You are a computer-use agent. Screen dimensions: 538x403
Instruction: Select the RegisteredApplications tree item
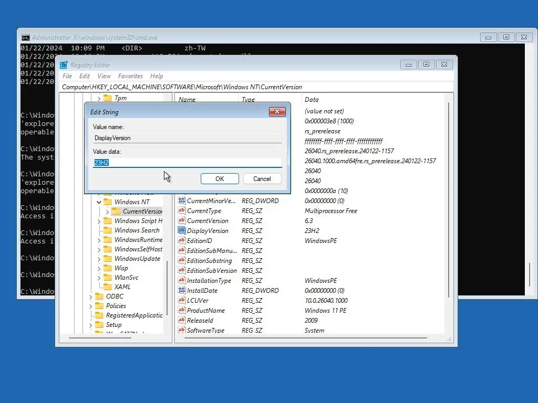[x=134, y=315]
